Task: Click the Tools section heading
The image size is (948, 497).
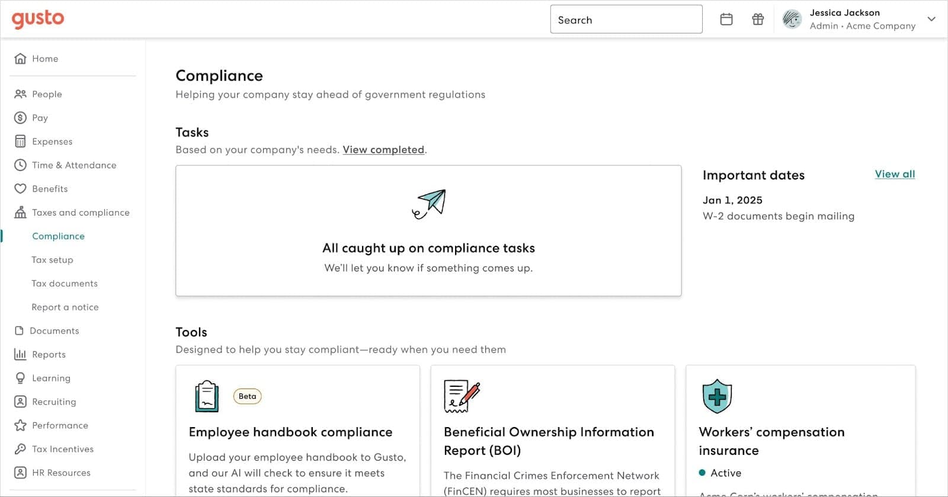Action: point(191,332)
